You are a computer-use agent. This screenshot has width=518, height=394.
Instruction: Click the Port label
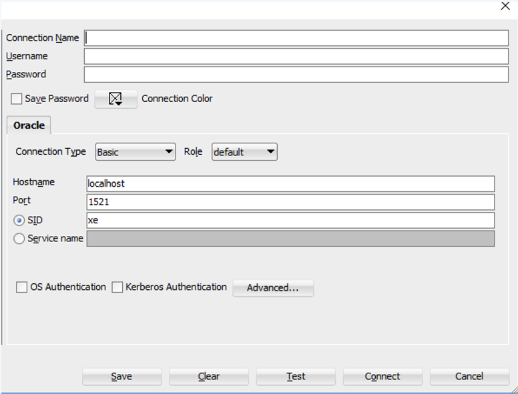pos(22,200)
